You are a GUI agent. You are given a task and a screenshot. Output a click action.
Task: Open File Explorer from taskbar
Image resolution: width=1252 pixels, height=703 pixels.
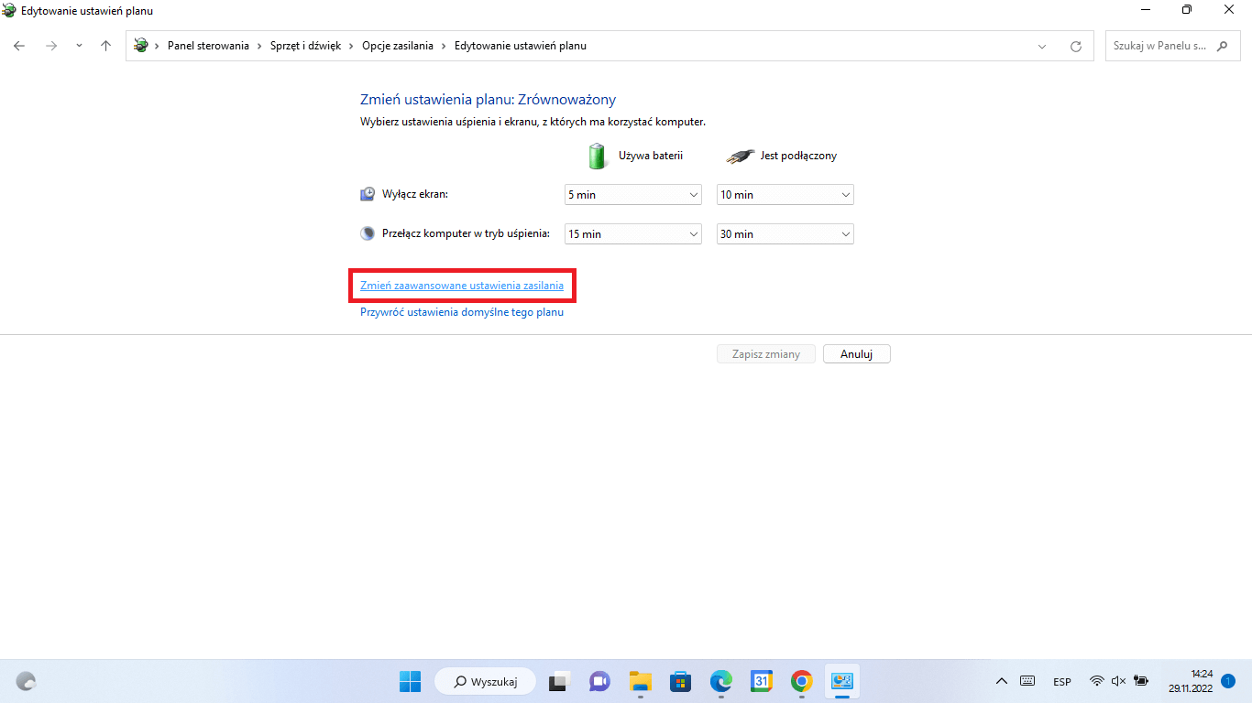640,682
